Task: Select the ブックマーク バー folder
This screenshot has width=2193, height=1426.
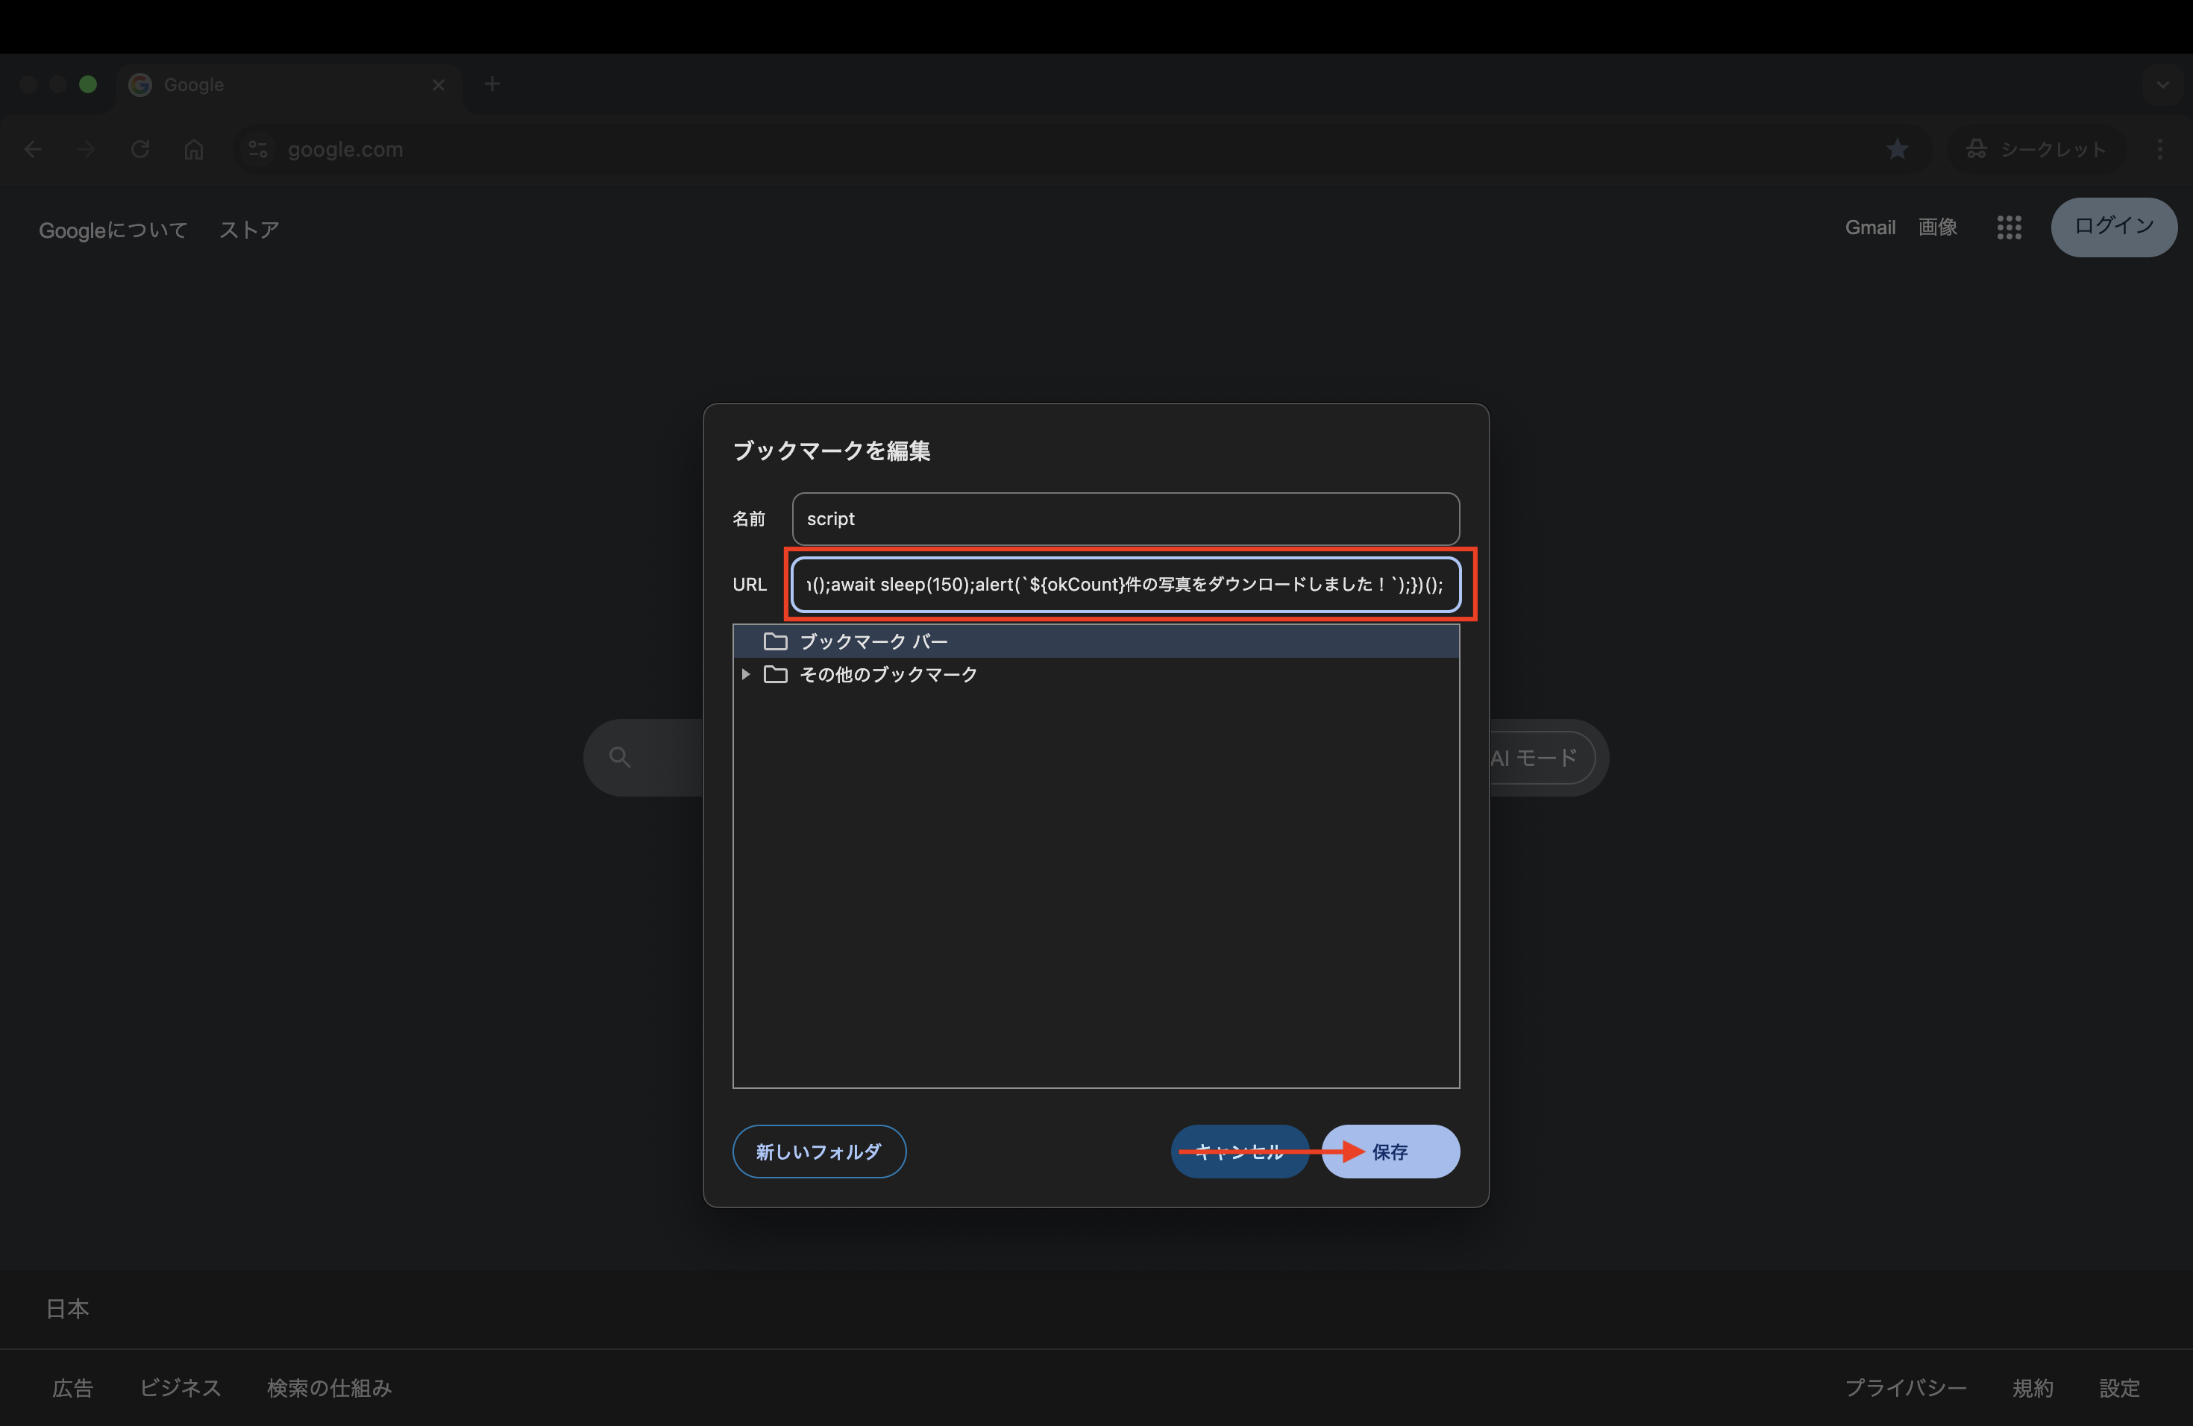Action: click(873, 641)
